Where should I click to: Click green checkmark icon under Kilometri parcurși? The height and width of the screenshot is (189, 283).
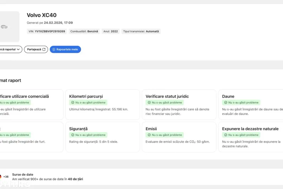click(73, 103)
